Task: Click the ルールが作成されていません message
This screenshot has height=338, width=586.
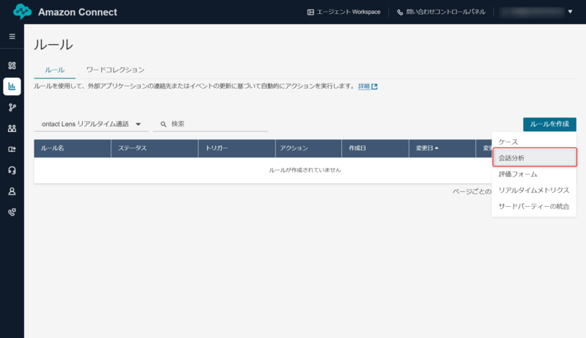Action: coord(305,170)
